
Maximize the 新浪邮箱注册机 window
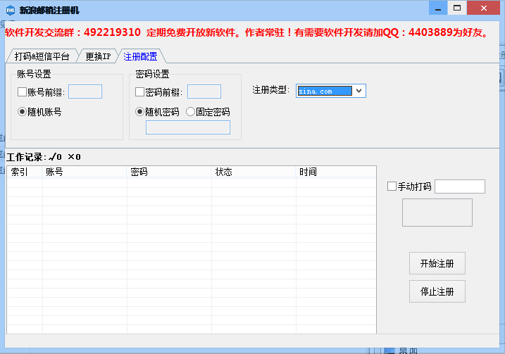tap(457, 8)
